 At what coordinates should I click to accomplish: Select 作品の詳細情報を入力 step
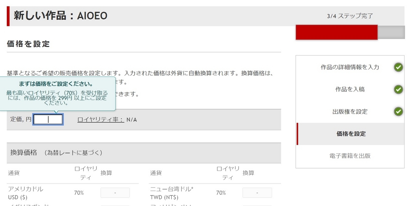(350, 67)
